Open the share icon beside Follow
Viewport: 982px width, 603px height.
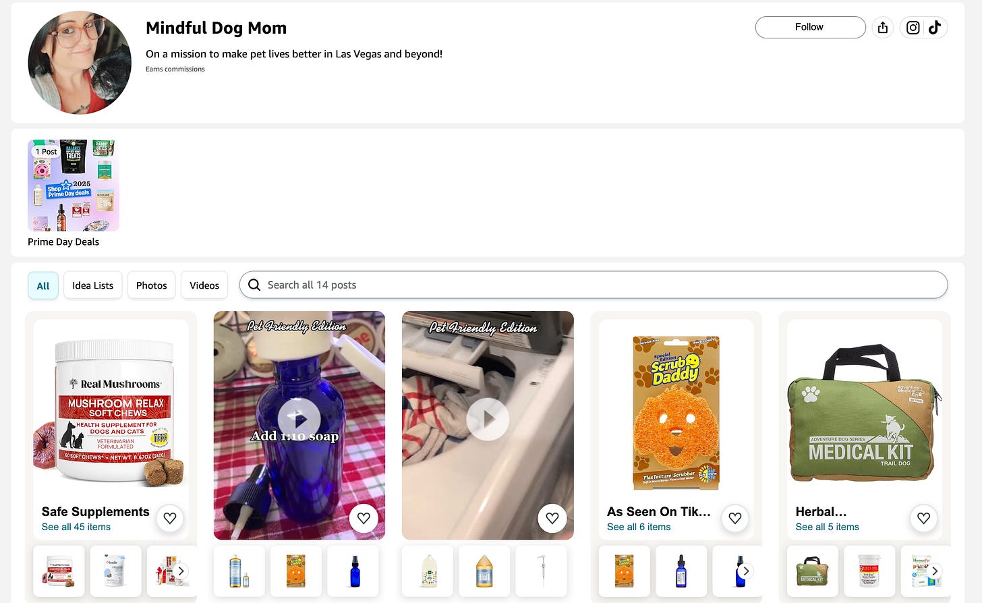[x=883, y=27]
